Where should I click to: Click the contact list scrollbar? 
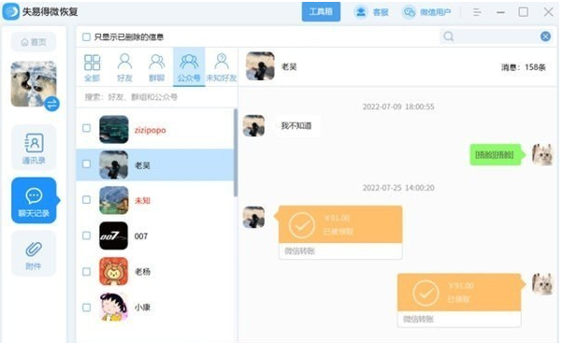click(236, 153)
